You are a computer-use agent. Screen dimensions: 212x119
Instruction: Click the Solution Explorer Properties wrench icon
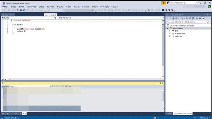pyautogui.click(x=200, y=19)
